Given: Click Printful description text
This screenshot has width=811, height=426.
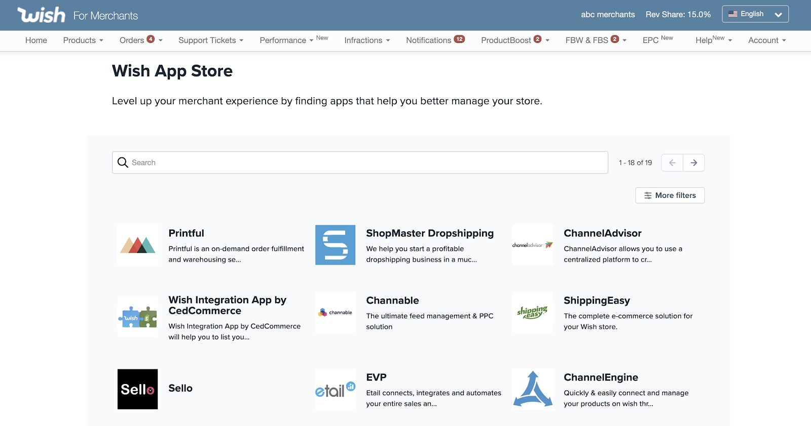Looking at the screenshot, I should pos(236,254).
